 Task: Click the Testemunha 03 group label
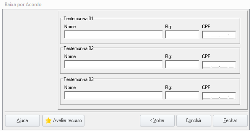click(78, 79)
